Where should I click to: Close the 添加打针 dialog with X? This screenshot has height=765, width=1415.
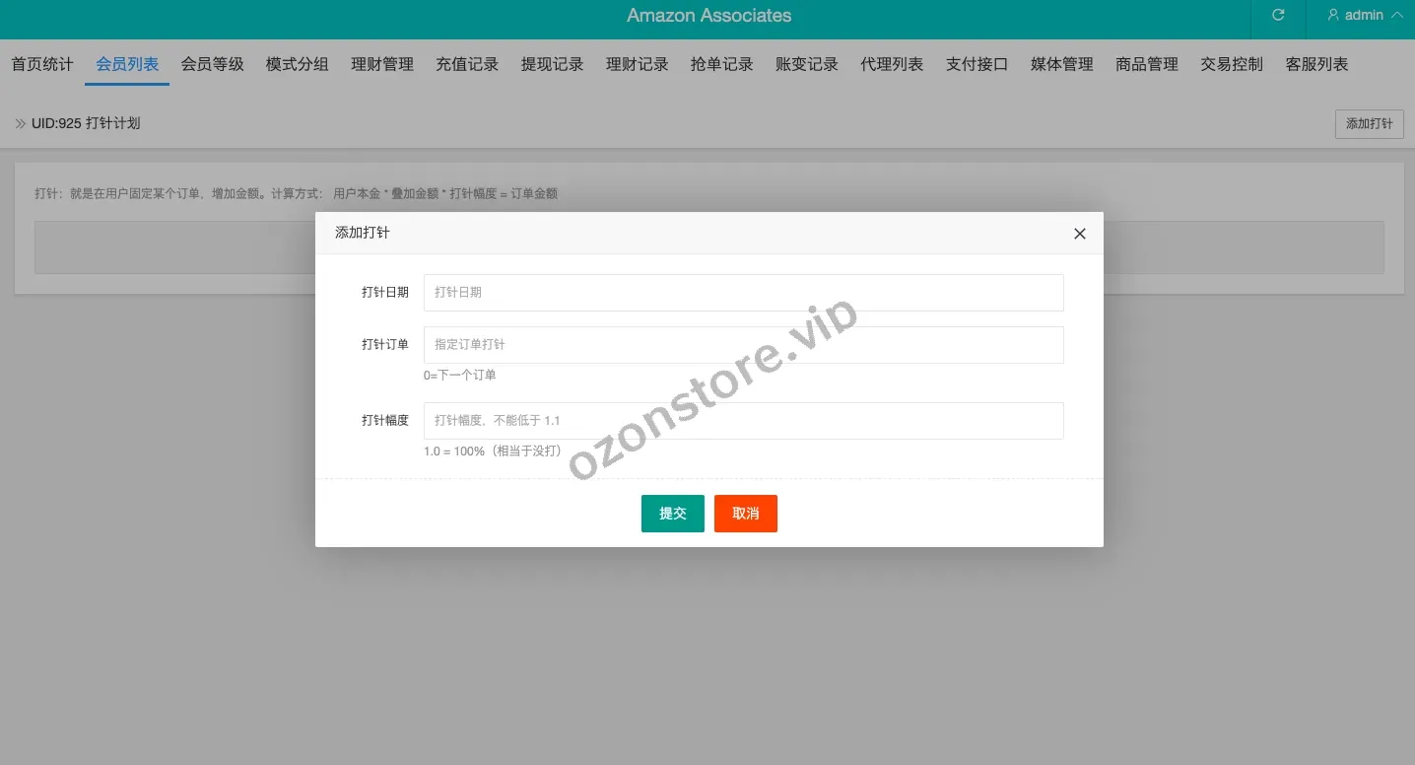click(x=1079, y=234)
